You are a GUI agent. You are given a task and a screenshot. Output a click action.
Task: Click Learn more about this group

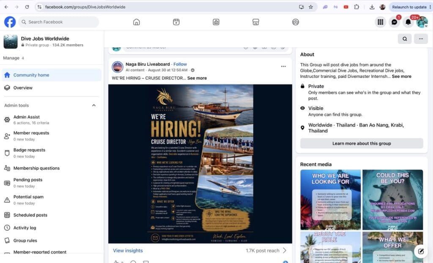[x=362, y=143]
